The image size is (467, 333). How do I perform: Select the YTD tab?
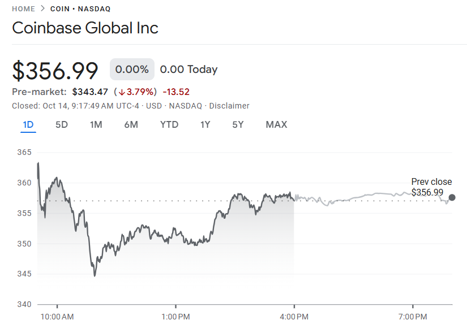coord(169,124)
